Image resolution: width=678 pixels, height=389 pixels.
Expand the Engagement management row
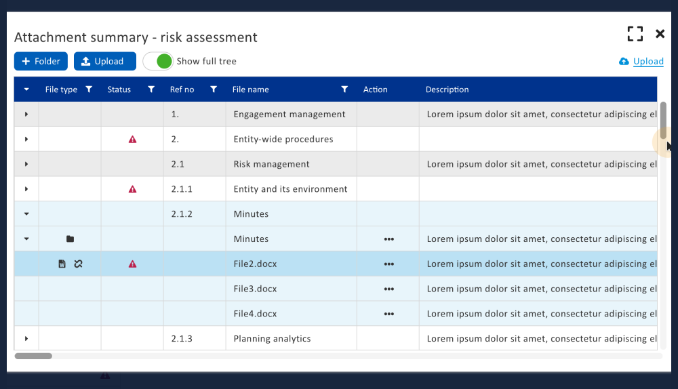26,115
